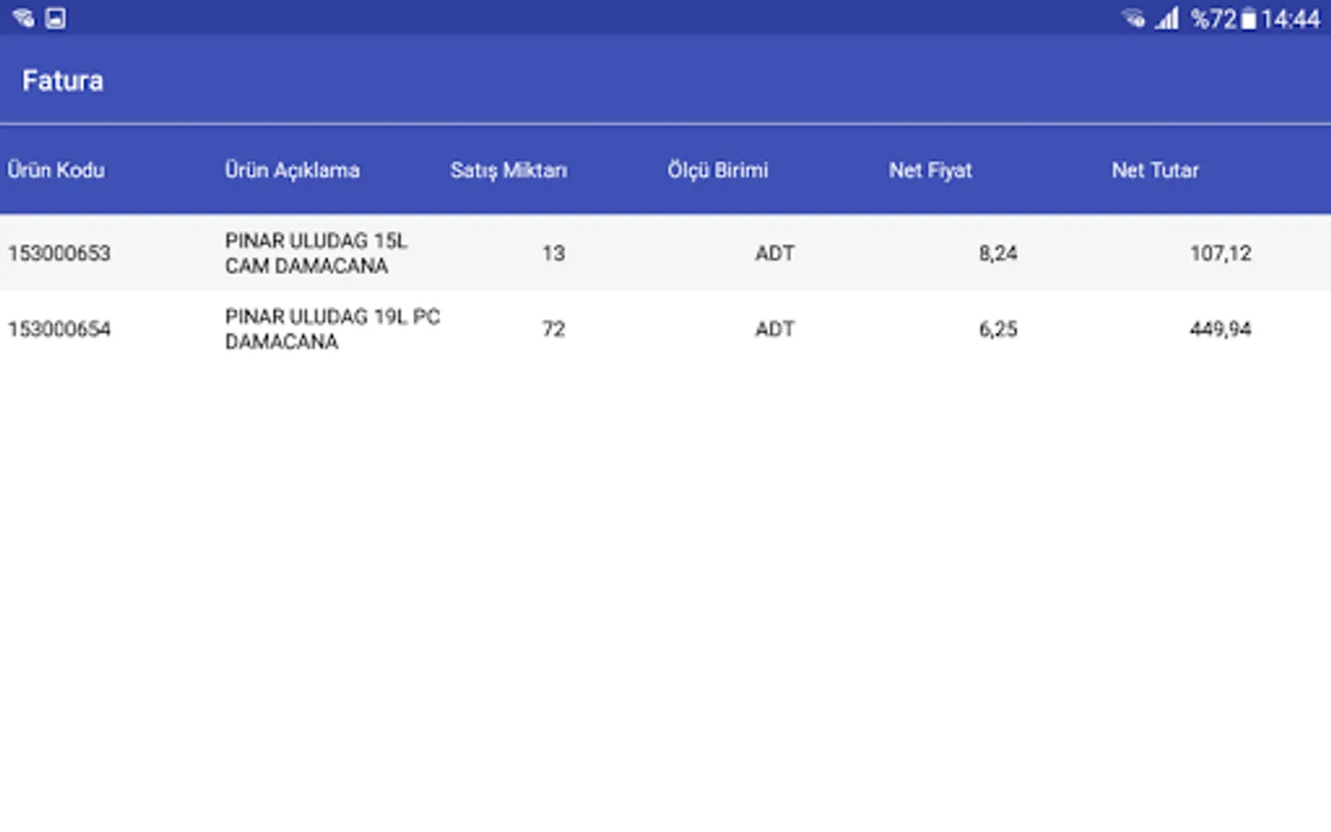
Task: Open PINAR ULUDAG 19L PC DAMACANA row
Action: [665, 329]
